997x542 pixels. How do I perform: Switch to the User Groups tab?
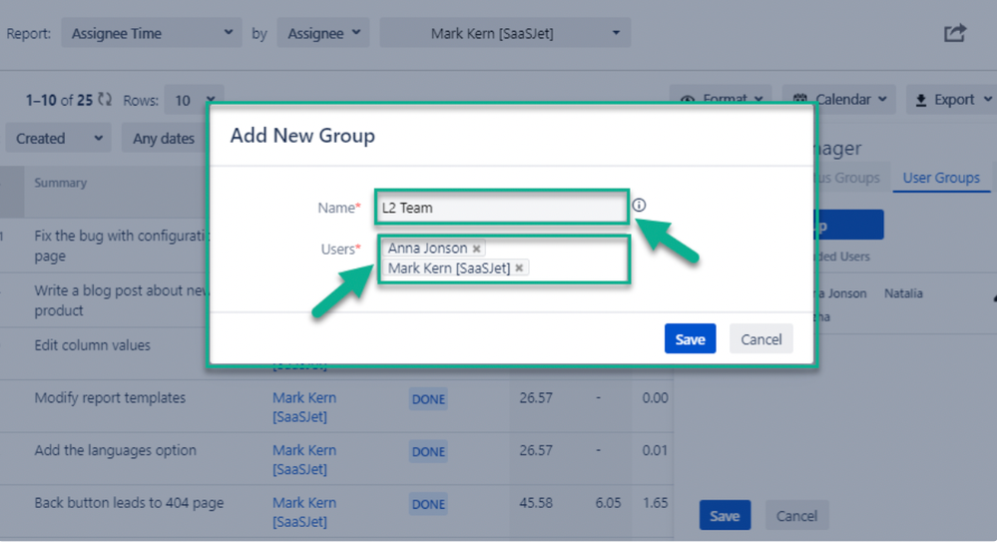pos(941,178)
